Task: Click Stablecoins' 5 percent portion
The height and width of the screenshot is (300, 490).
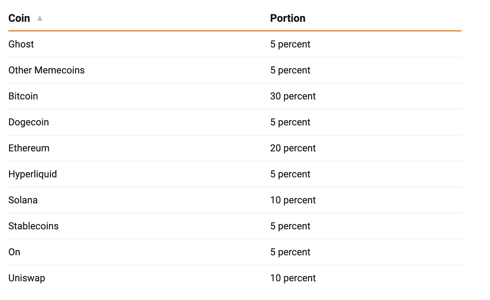Action: [x=290, y=226]
